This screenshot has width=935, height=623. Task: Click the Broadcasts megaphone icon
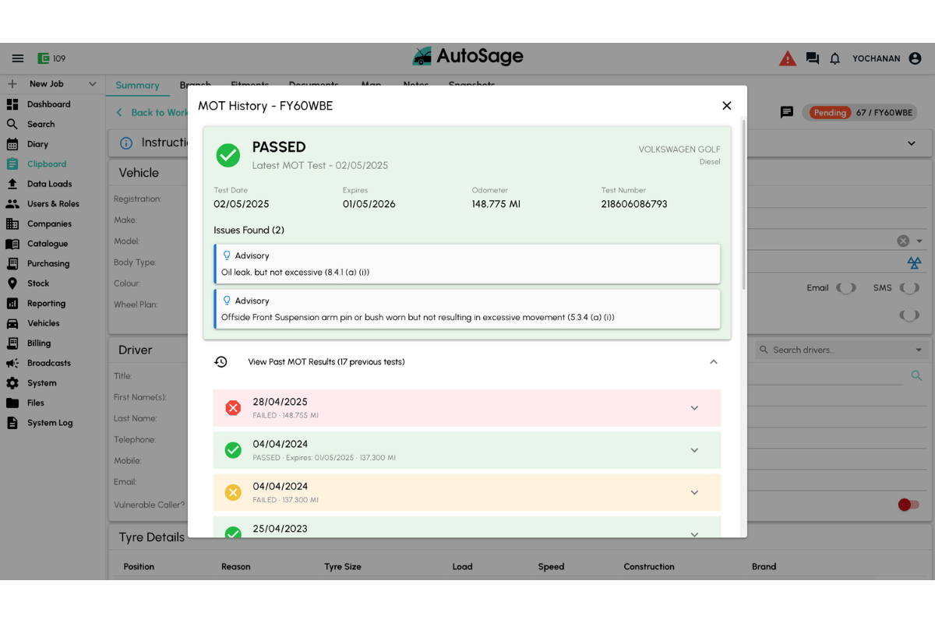pyautogui.click(x=12, y=363)
